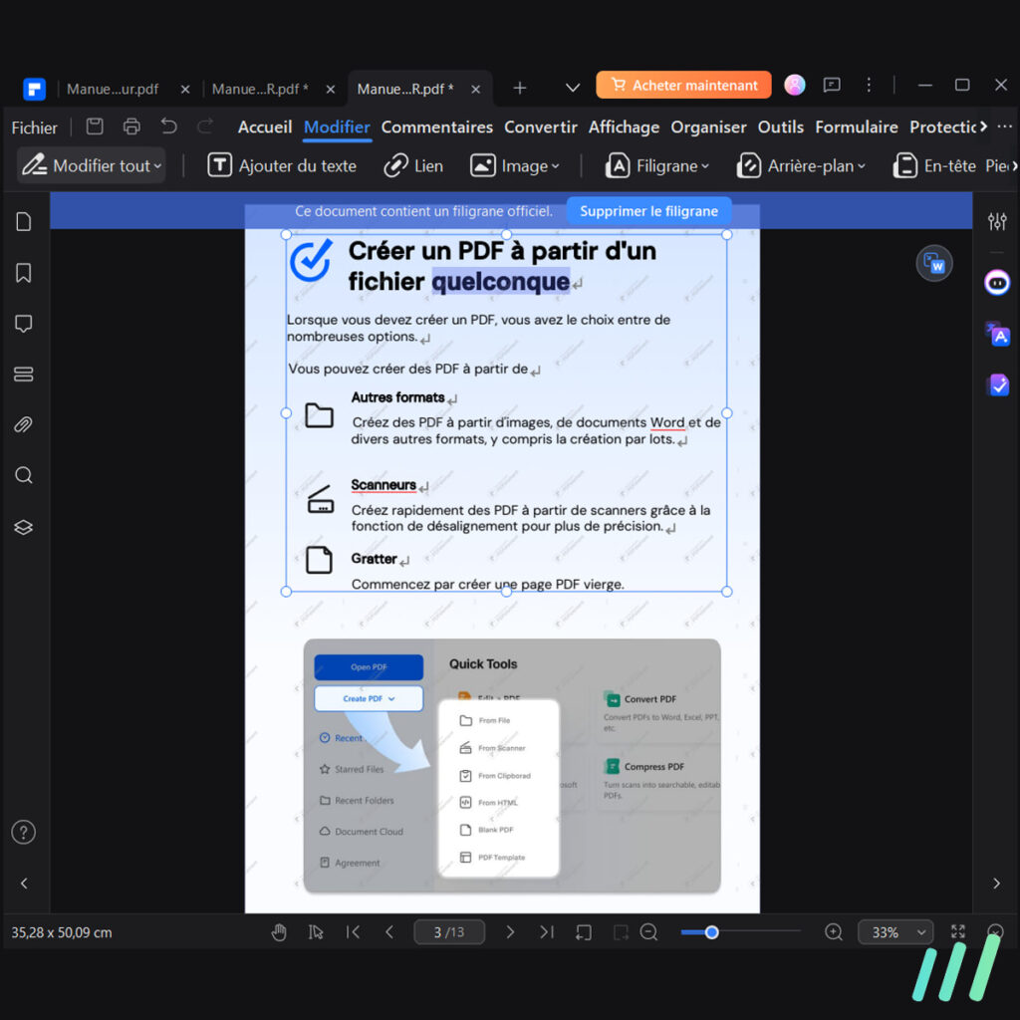Open the properties sliders panel on the right
Image resolution: width=1020 pixels, height=1020 pixels.
[x=996, y=222]
